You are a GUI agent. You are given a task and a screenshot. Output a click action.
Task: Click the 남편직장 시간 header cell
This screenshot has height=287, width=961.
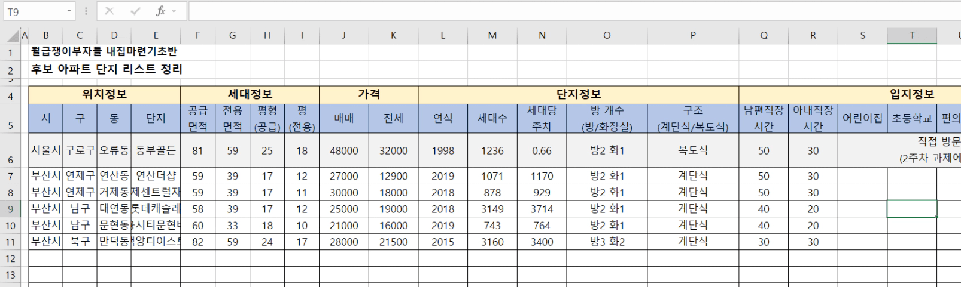click(764, 118)
